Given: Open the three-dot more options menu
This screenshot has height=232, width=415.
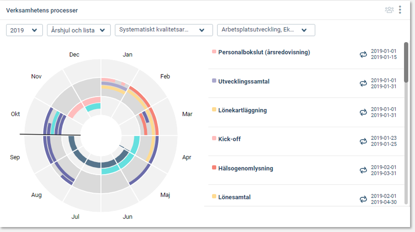Looking at the screenshot, I should coord(400,10).
